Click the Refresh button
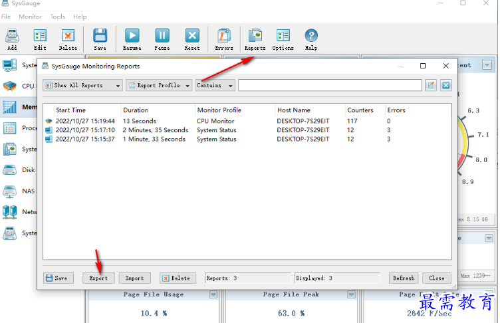 404,278
